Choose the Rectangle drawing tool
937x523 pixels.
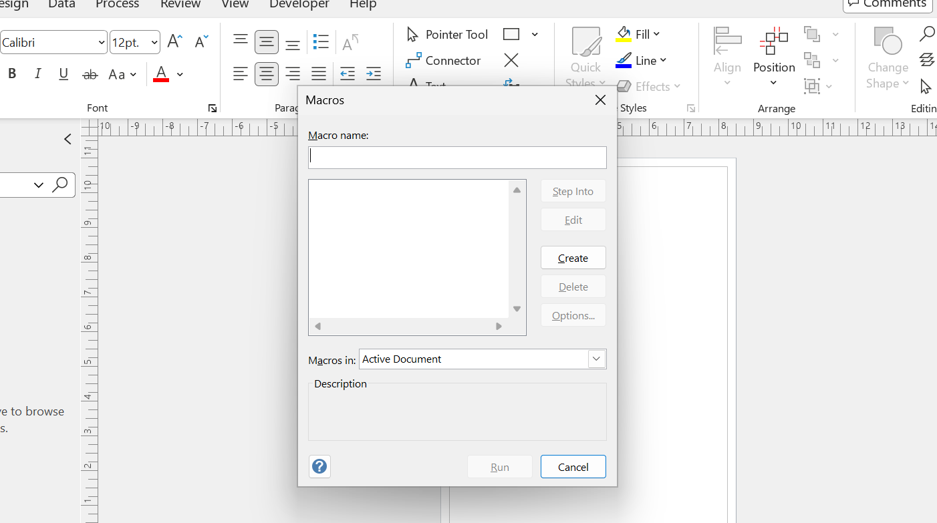coord(511,34)
